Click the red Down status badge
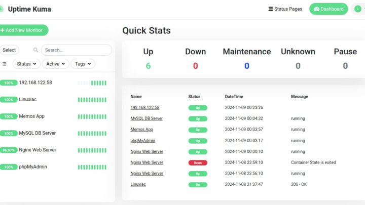Screen dimensions: 365x205 click(x=198, y=162)
